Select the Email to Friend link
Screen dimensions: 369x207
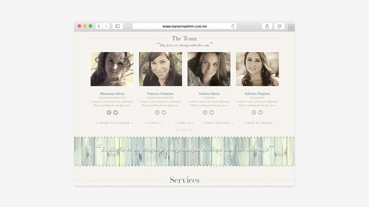(x=259, y=123)
